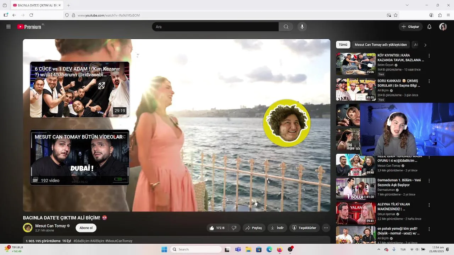Open options for Darmaduman 1. Bölüm video

pyautogui.click(x=429, y=181)
